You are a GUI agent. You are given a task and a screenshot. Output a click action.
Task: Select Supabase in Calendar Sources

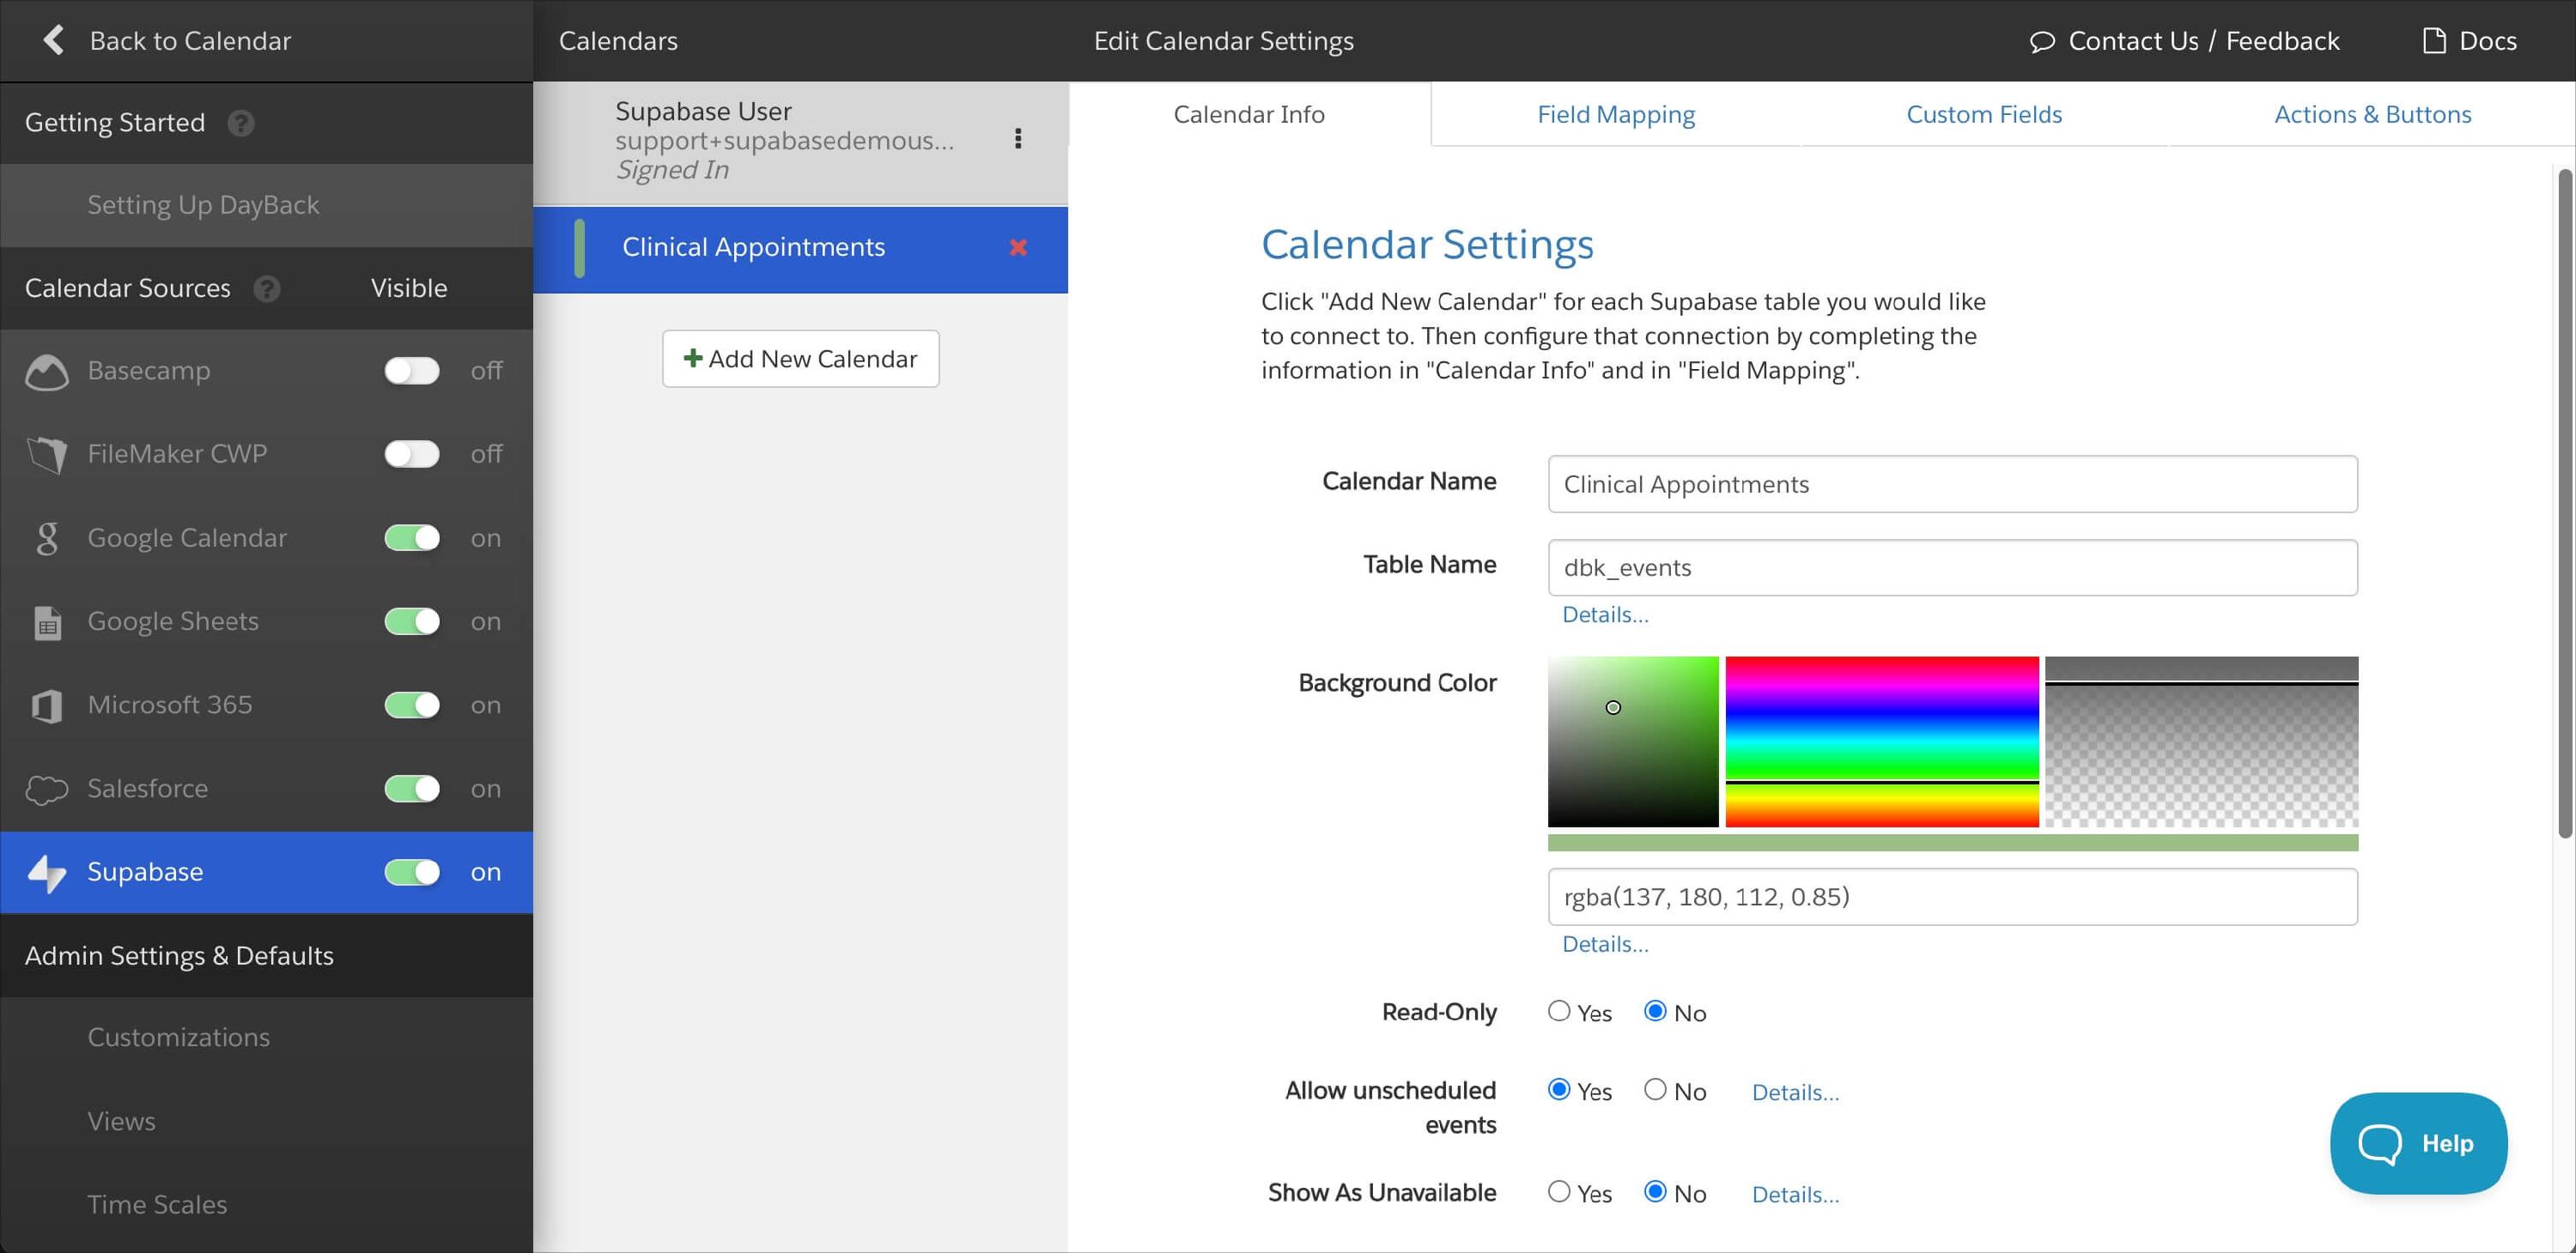pos(266,872)
